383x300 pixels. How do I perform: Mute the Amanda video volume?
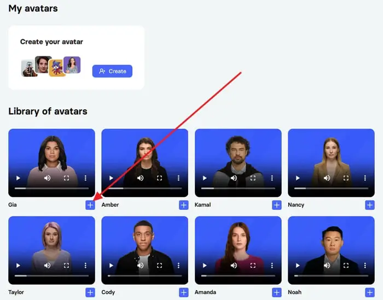click(x=234, y=266)
